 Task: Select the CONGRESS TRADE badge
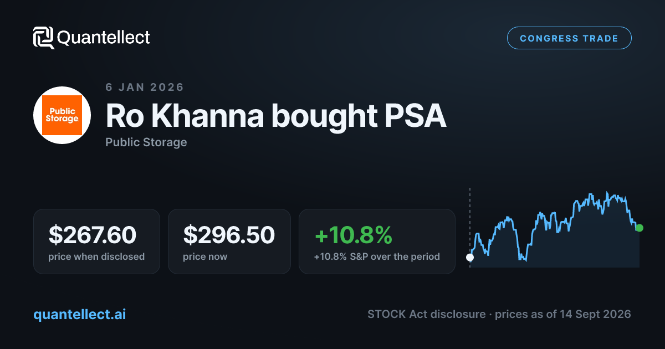569,38
